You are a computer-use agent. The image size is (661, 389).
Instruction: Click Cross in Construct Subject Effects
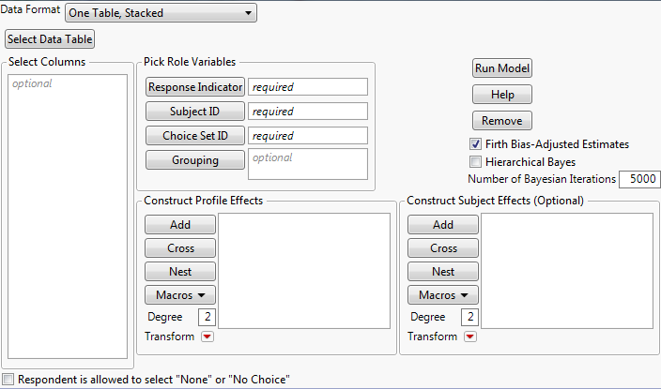[x=442, y=248]
